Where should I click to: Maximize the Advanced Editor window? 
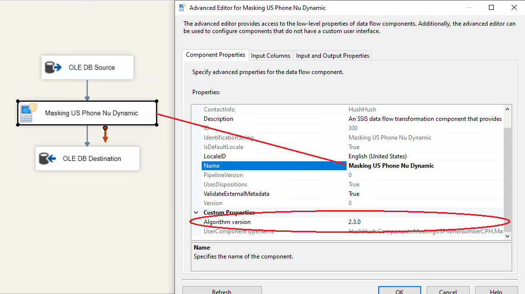click(x=491, y=7)
